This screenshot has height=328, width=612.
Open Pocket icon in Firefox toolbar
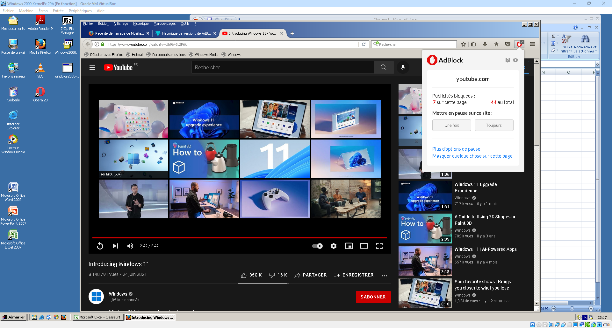pos(508,44)
